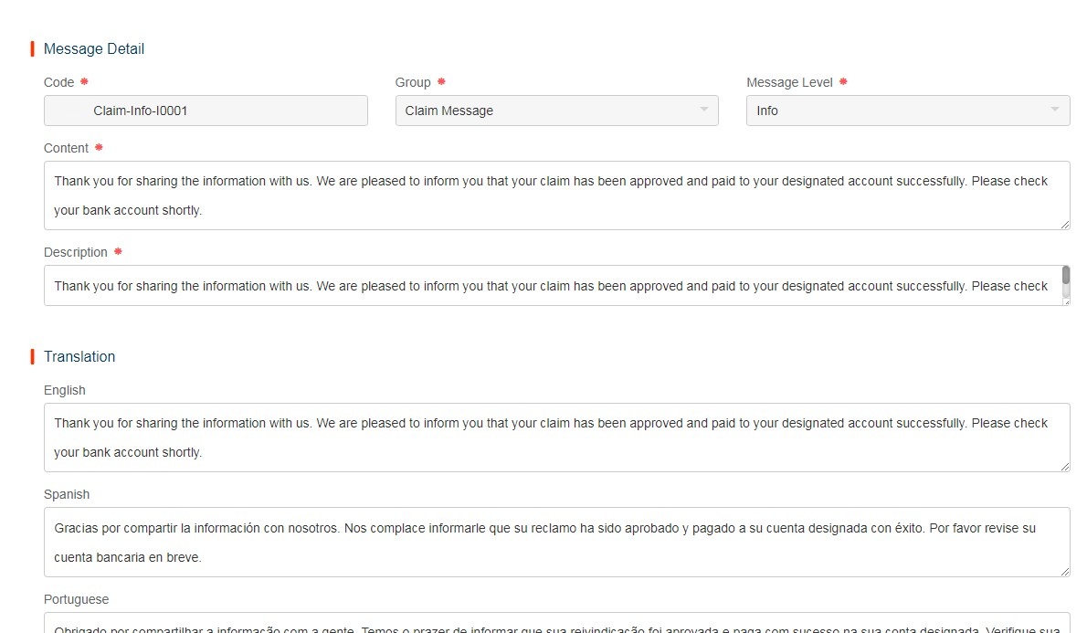Click the Spanish translation resize handle

tap(1065, 572)
